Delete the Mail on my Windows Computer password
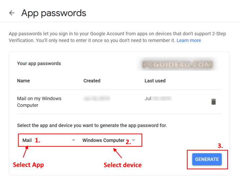 point(214,101)
